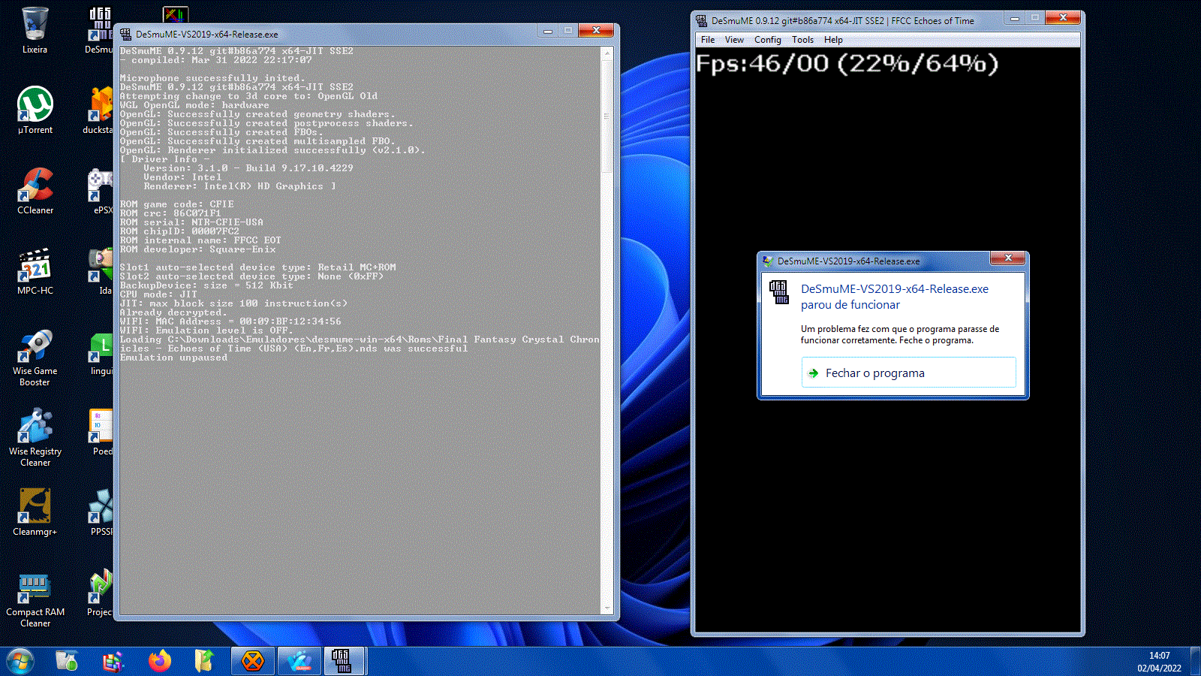
Task: Click the orange X icon in taskbar
Action: 253,661
